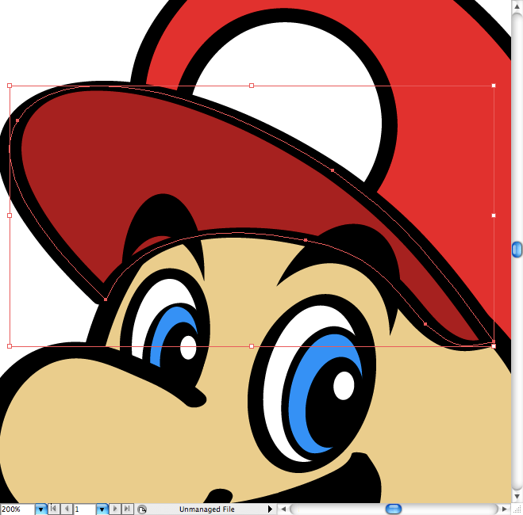
Task: Click the artboard number field showing 1
Action: pyautogui.click(x=85, y=509)
